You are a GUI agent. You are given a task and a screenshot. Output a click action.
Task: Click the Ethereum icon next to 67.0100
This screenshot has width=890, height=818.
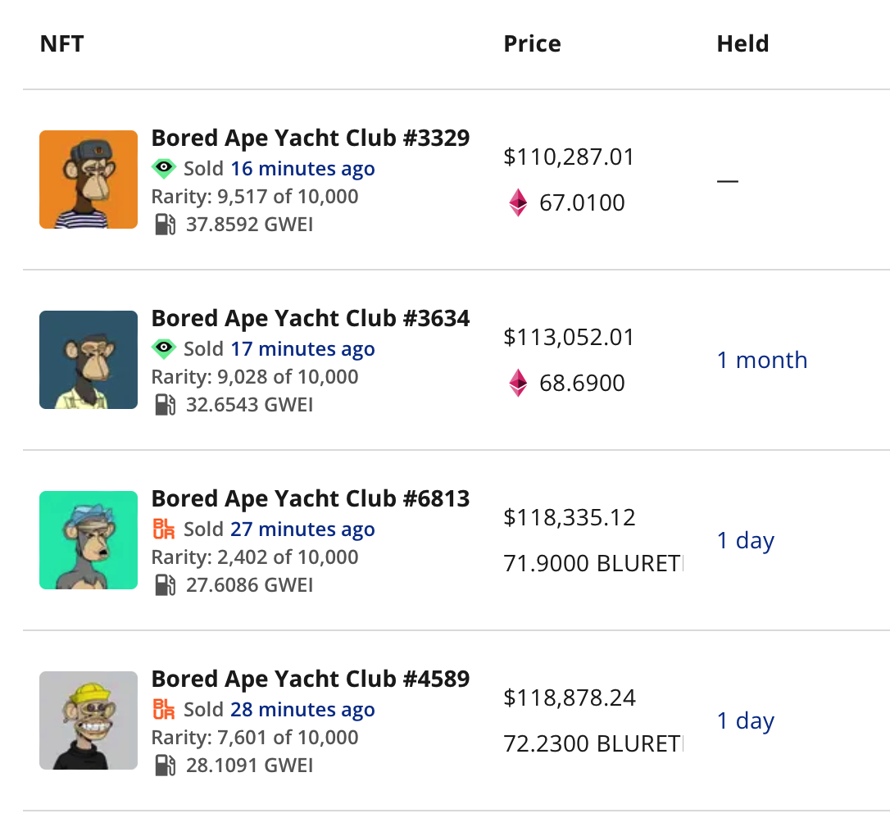click(518, 202)
